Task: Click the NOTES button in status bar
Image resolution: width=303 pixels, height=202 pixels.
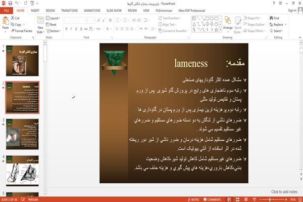Action: (193, 199)
